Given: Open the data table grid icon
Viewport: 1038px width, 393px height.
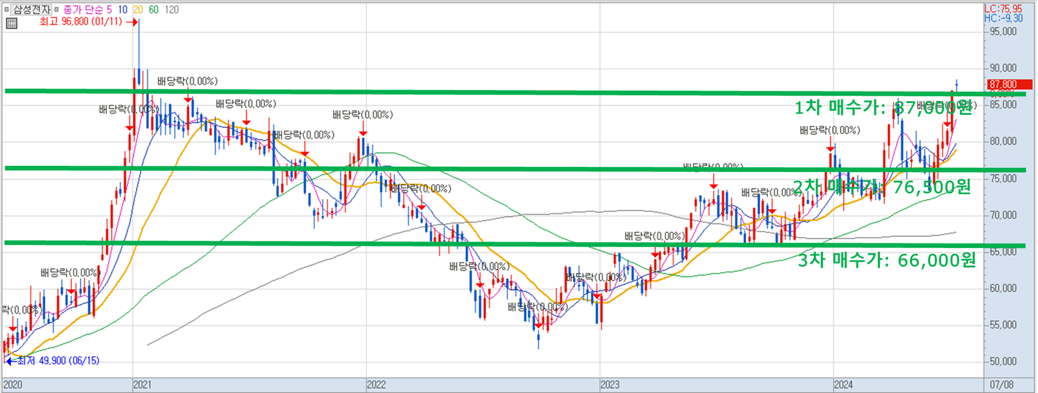Looking at the screenshot, I should [11, 23].
